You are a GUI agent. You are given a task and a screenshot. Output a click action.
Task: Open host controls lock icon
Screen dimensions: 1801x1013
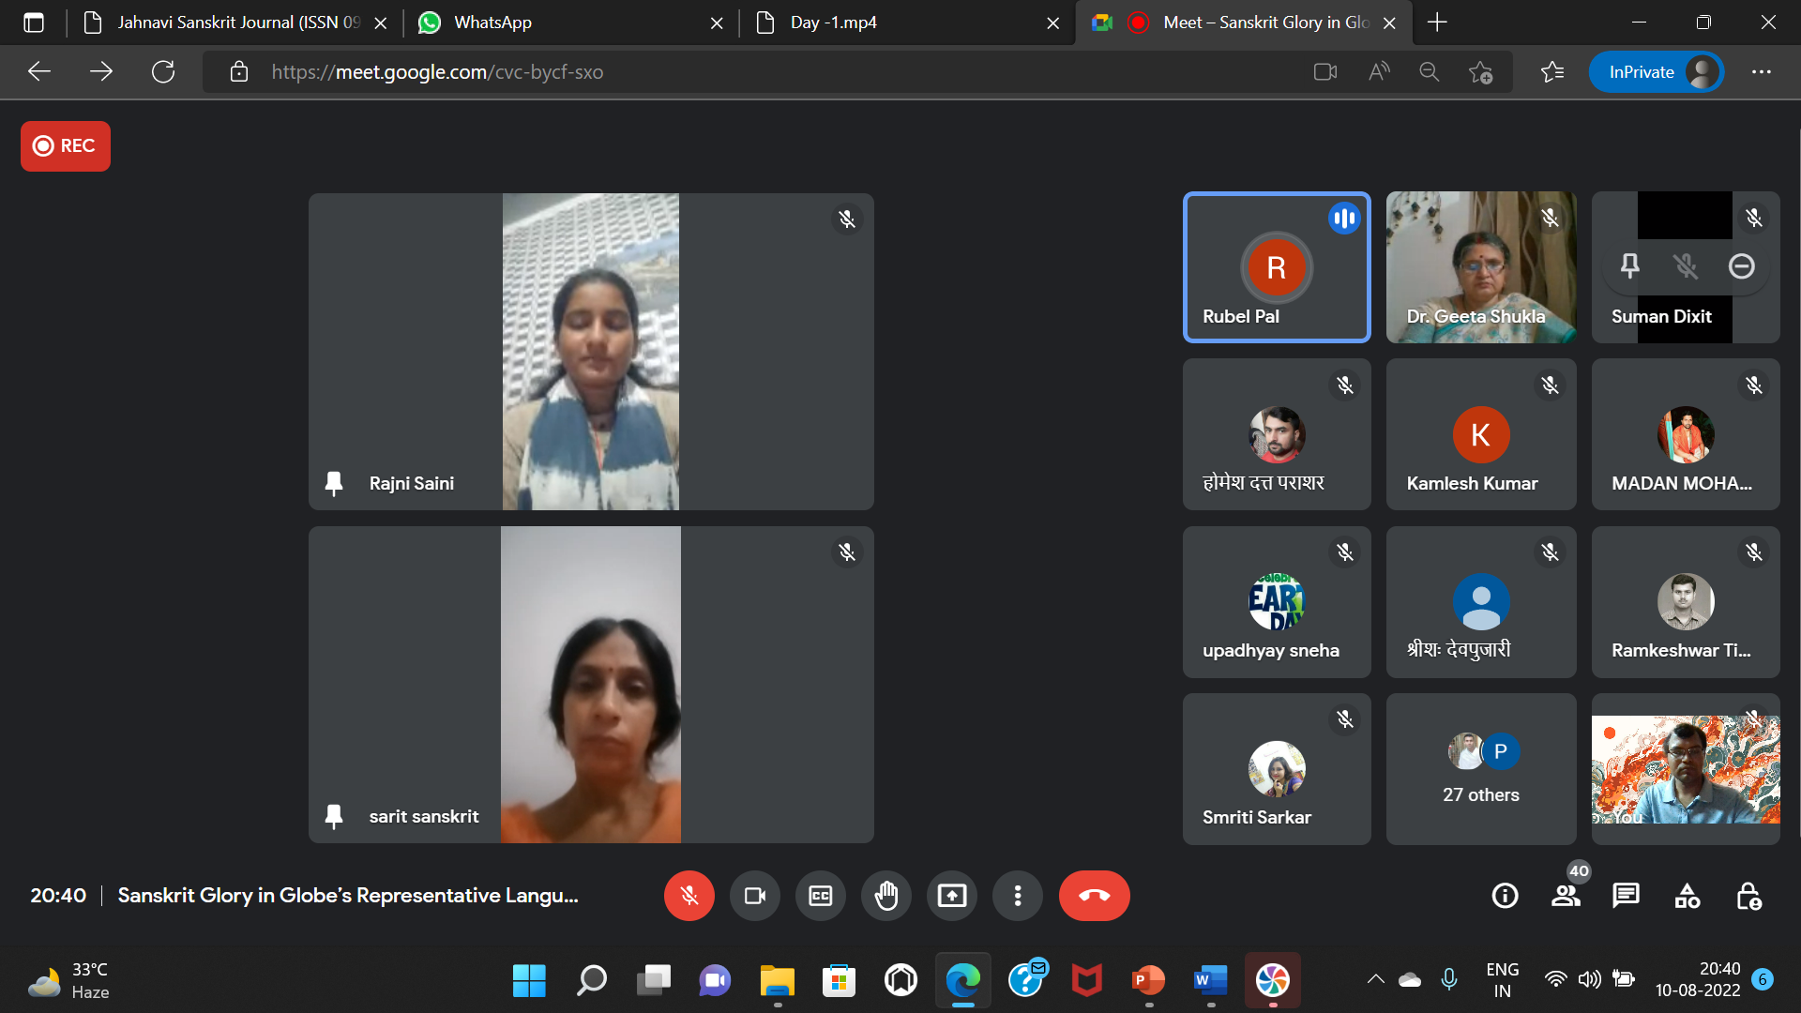[x=1748, y=896]
